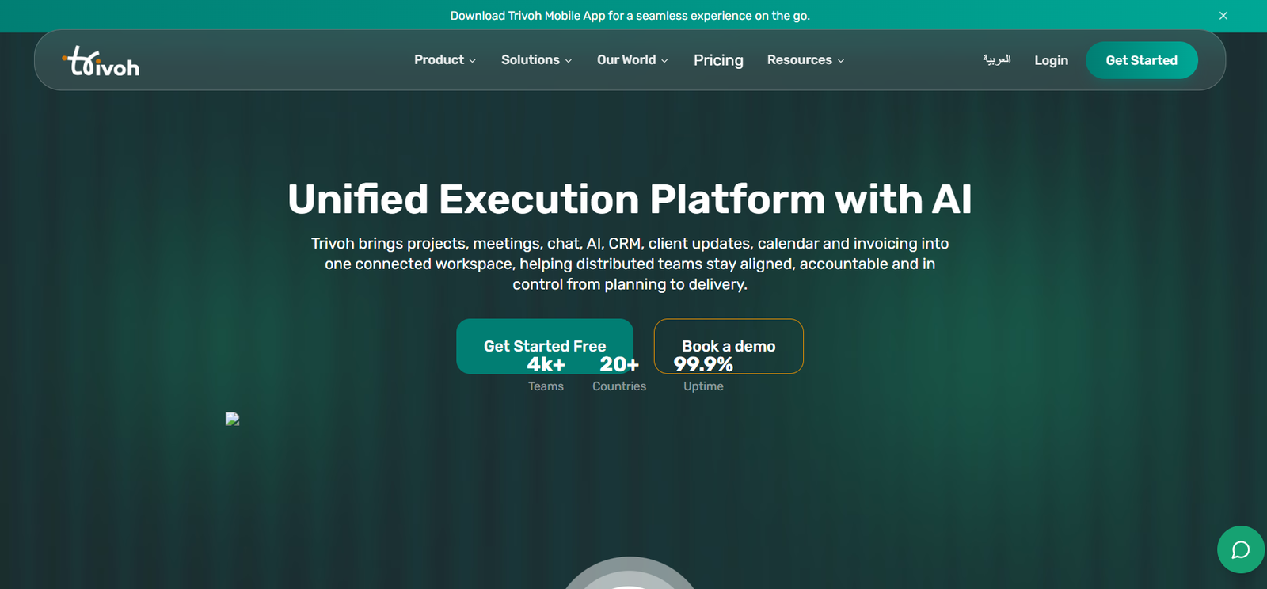Click the 'Uptime' label
Image resolution: width=1267 pixels, height=589 pixels.
click(703, 386)
